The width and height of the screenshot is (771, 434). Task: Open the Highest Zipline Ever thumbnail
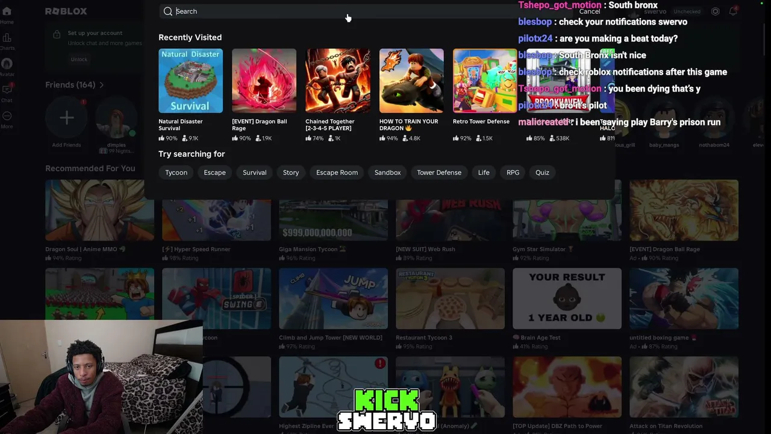pyautogui.click(x=333, y=387)
